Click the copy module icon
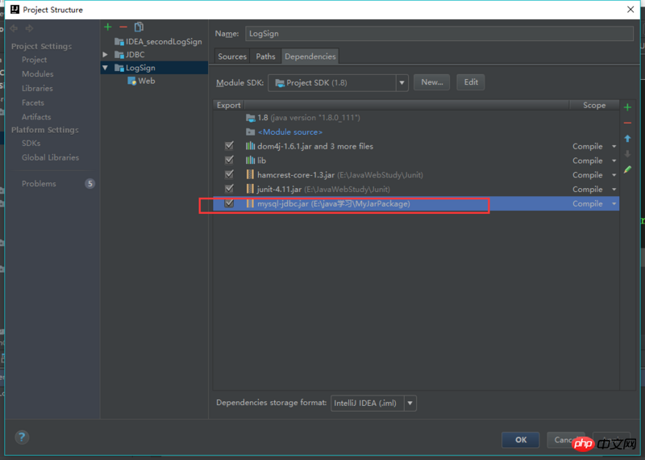 coord(139,27)
